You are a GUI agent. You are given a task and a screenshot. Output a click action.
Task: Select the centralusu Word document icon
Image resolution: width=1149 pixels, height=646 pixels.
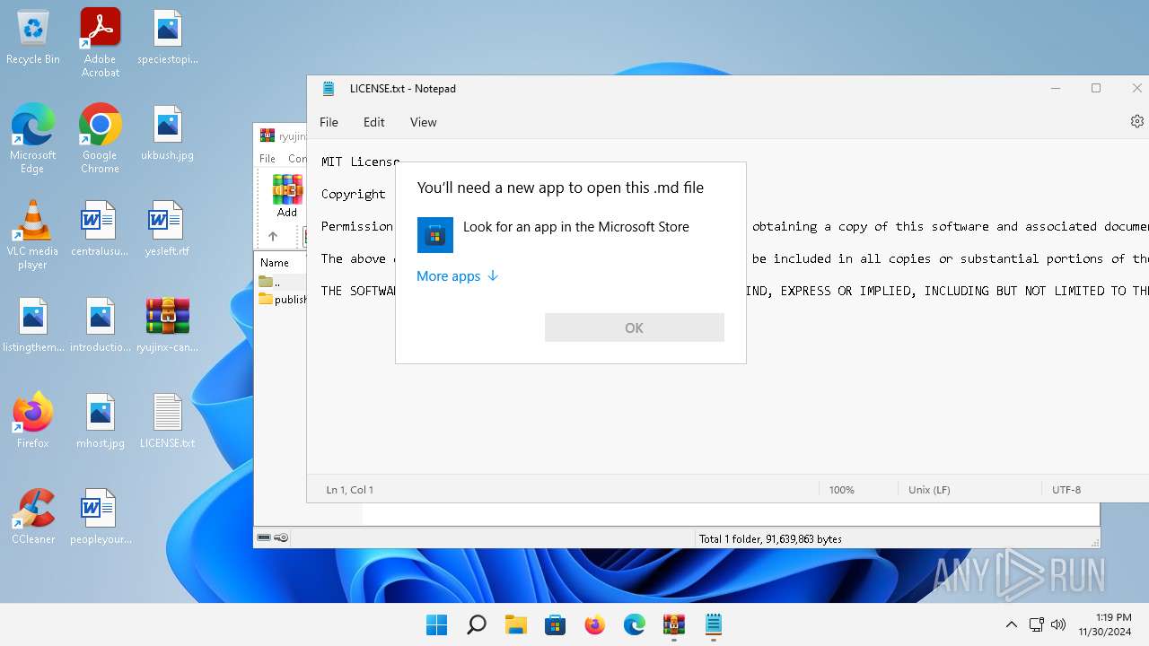100,229
